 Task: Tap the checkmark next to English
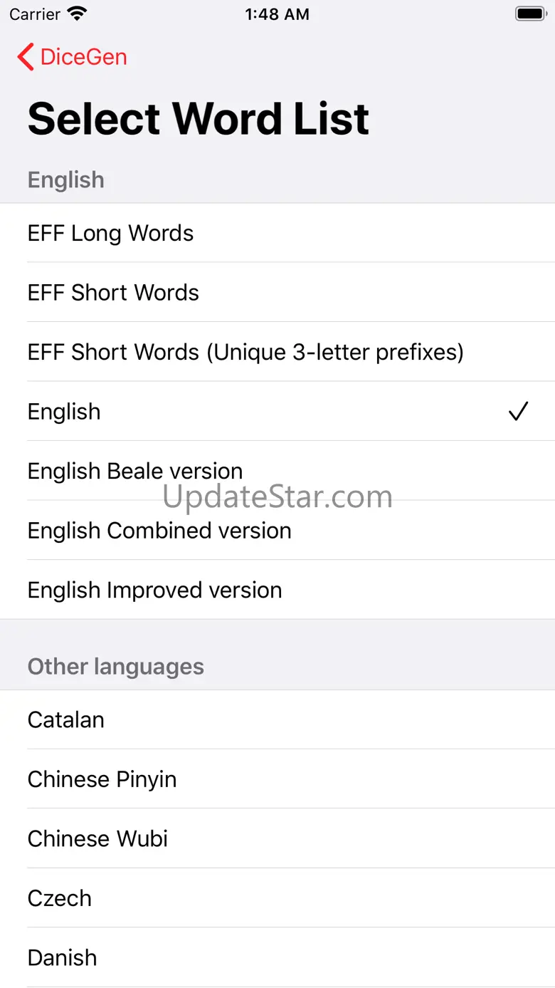coord(518,411)
